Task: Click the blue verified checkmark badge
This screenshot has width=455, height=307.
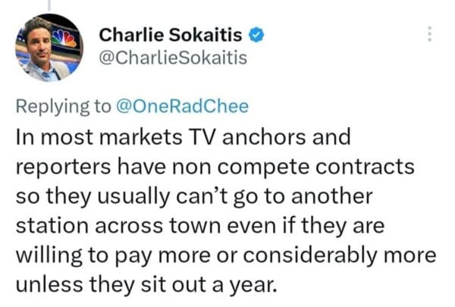Action: 258,34
